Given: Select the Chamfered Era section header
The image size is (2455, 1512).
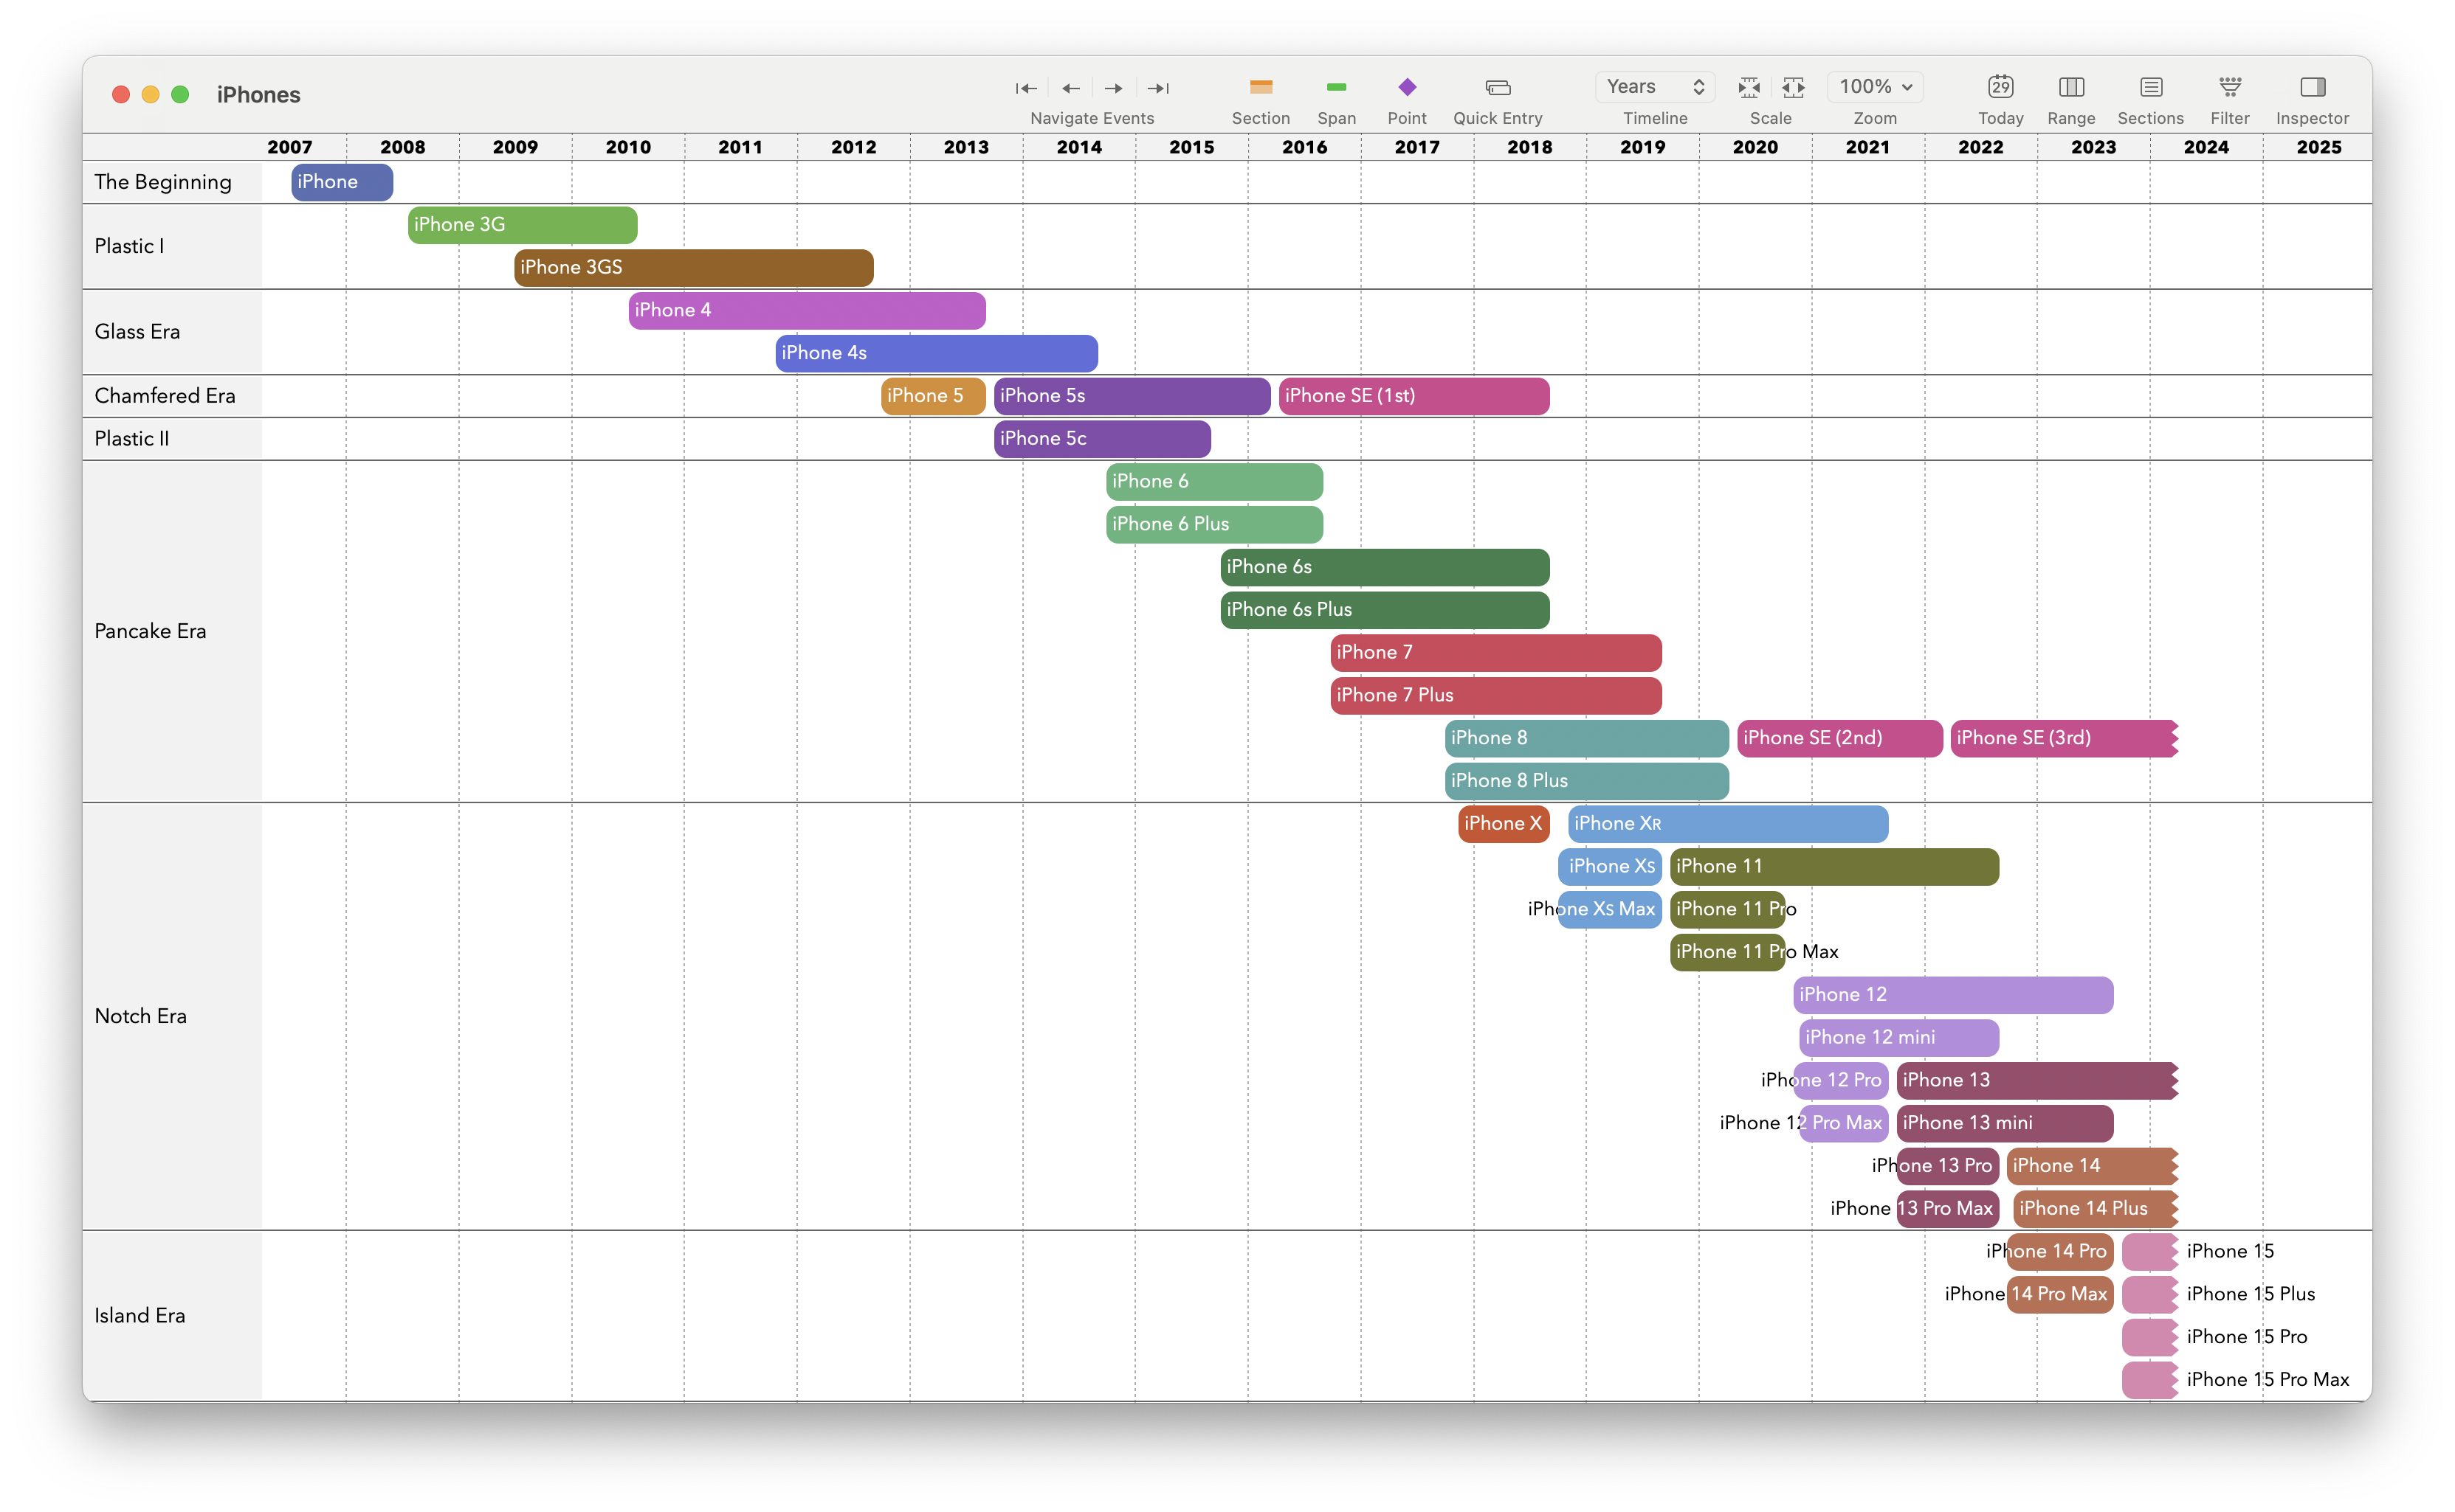Looking at the screenshot, I should pos(172,396).
